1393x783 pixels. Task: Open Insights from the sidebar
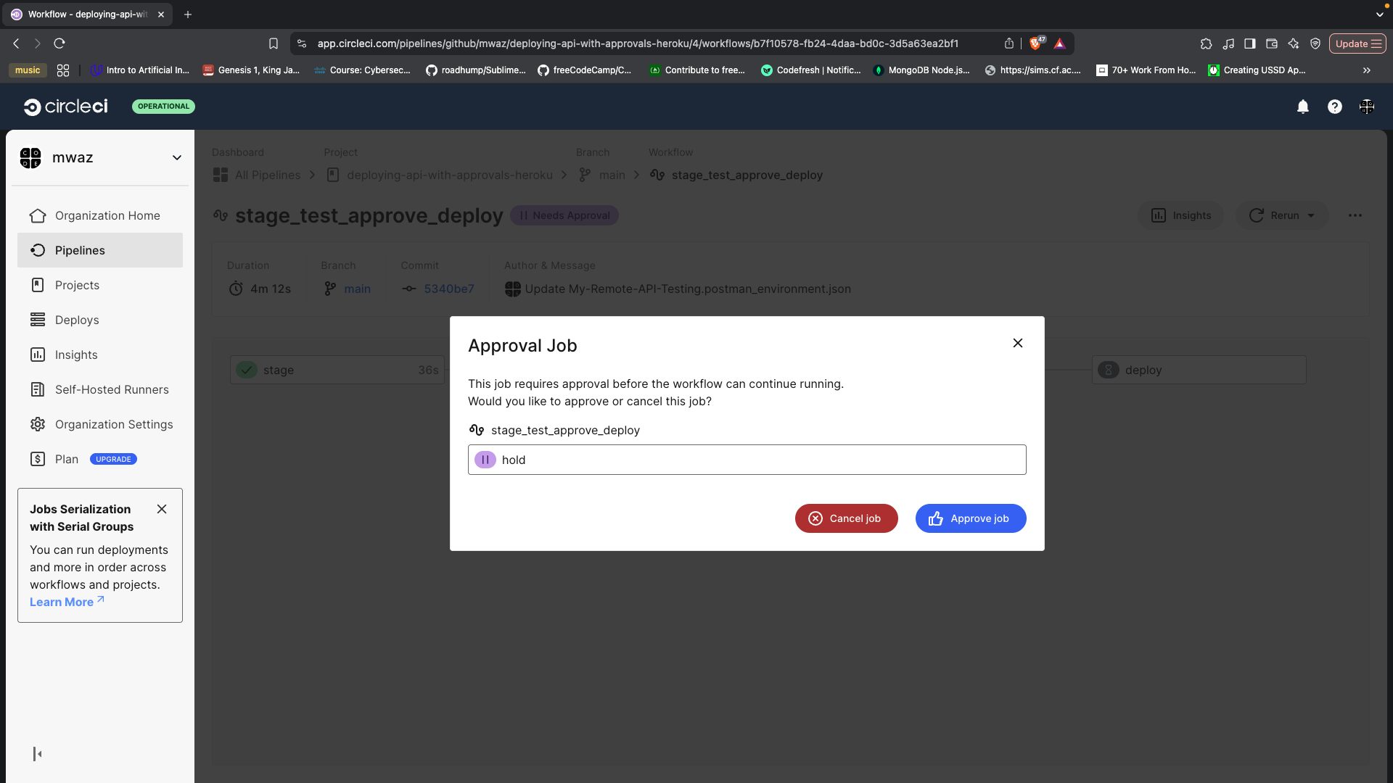pyautogui.click(x=75, y=355)
